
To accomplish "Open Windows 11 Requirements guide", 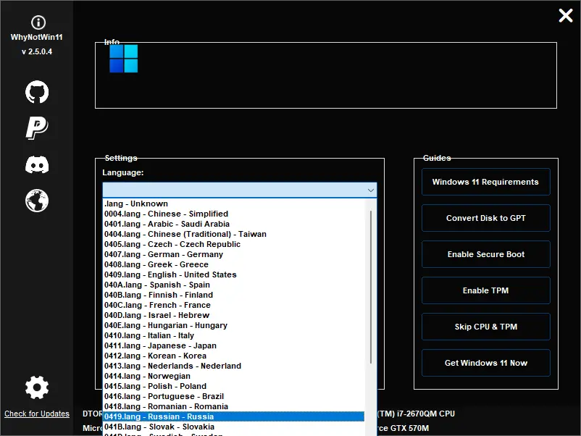I will click(486, 182).
